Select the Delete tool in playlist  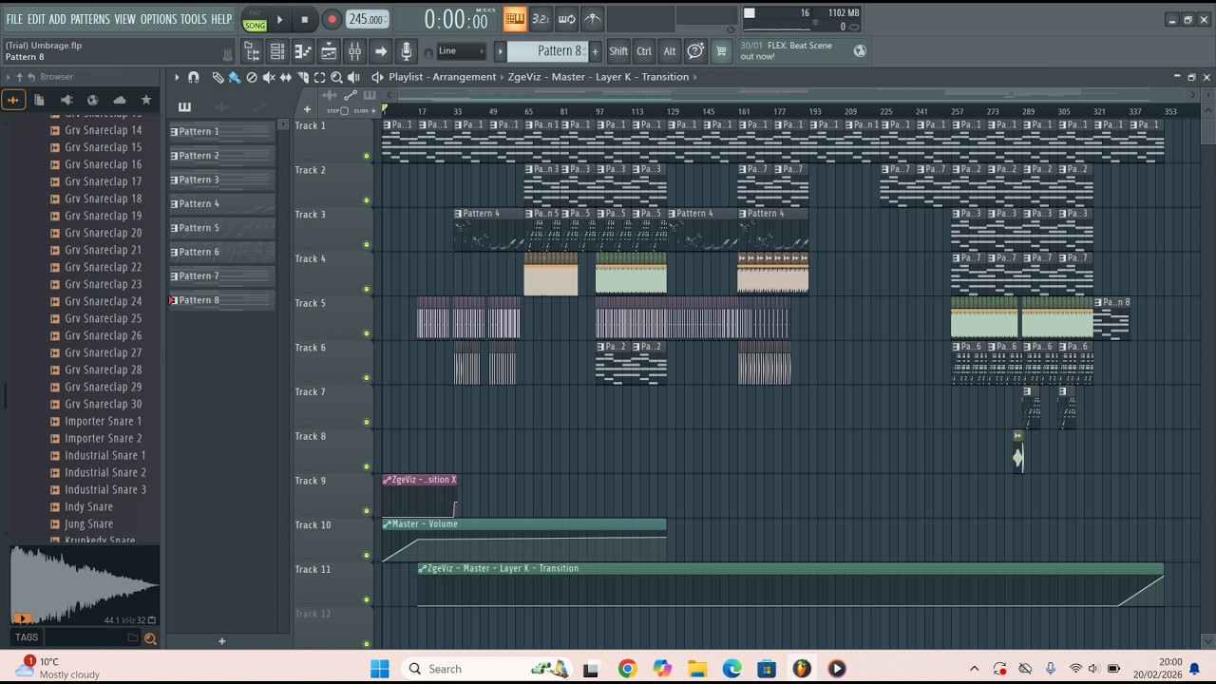(x=252, y=77)
